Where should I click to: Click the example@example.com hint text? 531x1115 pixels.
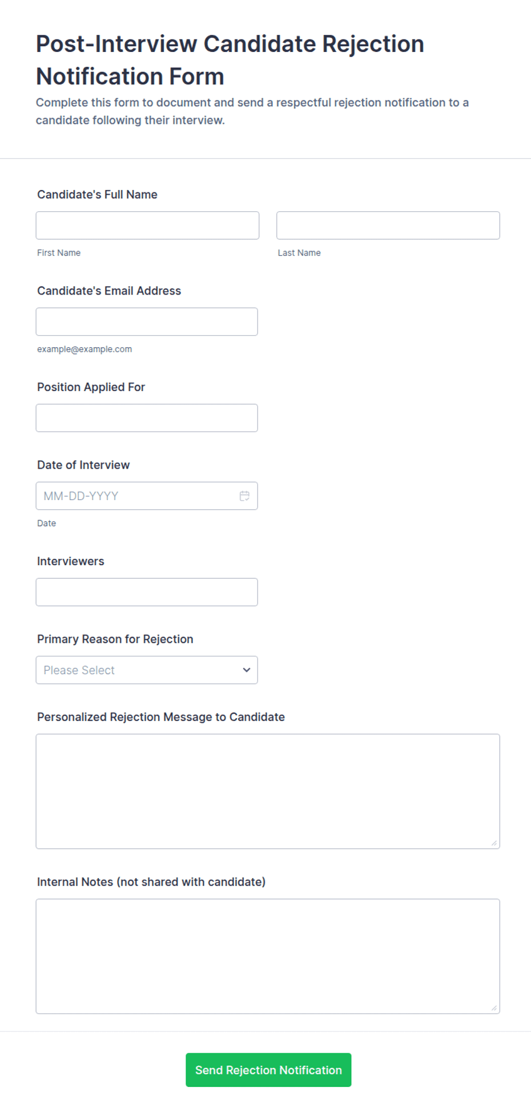click(85, 349)
